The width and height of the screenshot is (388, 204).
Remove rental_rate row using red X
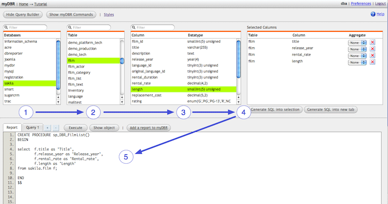tap(373, 55)
